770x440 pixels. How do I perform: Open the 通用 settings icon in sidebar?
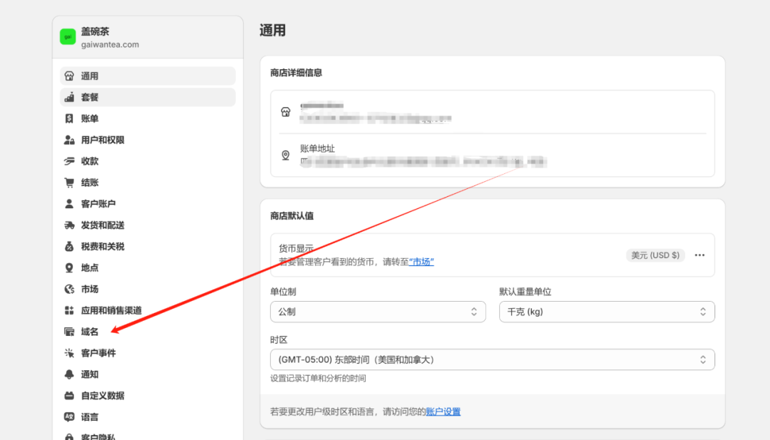tap(68, 76)
